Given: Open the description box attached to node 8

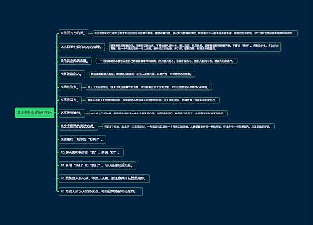Looking at the screenshot, I should tap(188, 126).
